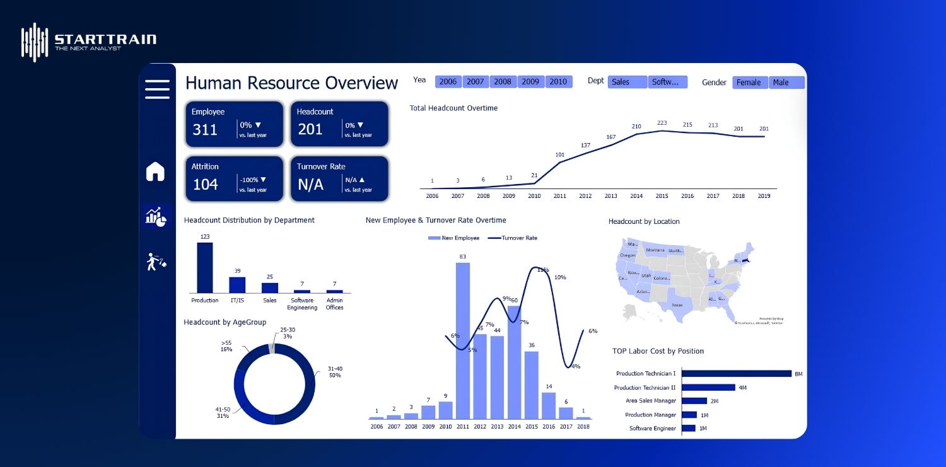Select the Software Engineer cost bar
Viewport: 946px width, 467px height.
tap(689, 429)
